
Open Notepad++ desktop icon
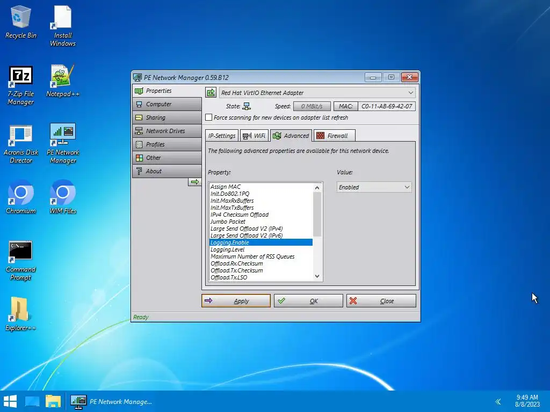coord(63,80)
